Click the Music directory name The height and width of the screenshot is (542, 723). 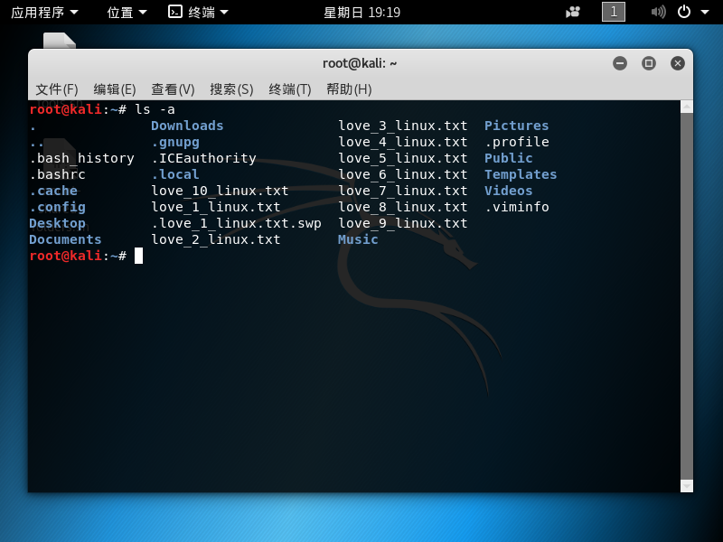coord(358,239)
